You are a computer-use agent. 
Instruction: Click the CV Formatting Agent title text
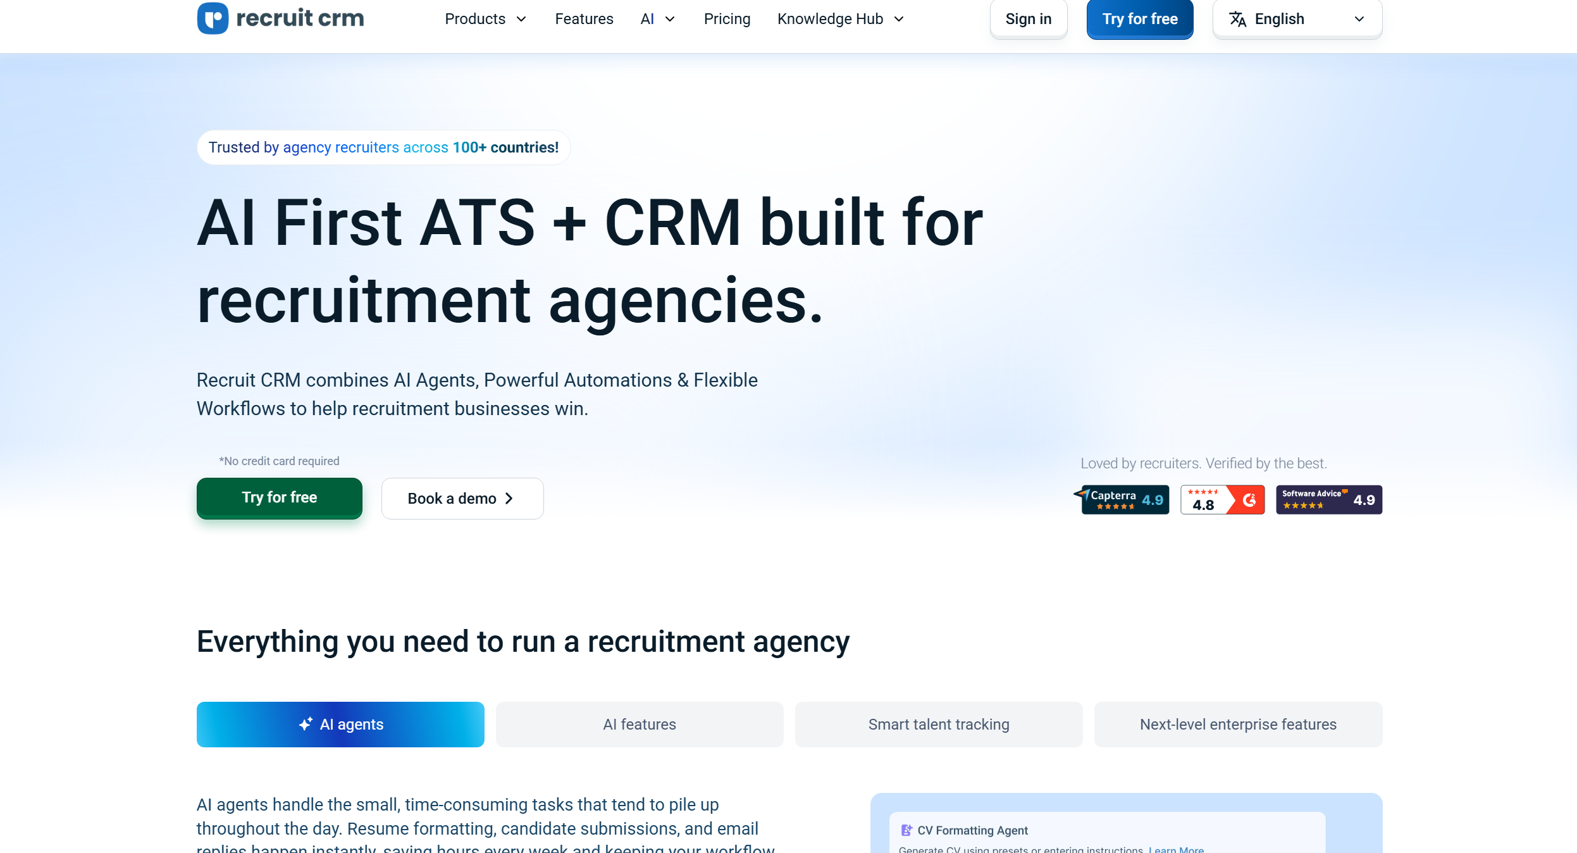[x=972, y=830]
